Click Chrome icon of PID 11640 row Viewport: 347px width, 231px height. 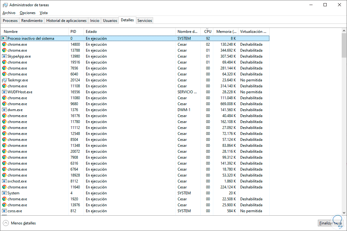4,187
